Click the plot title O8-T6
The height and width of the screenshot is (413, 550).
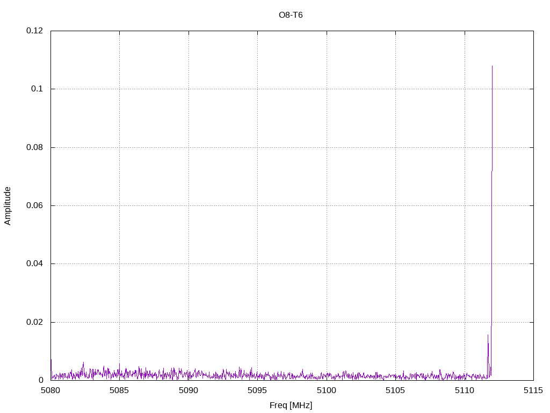point(291,15)
